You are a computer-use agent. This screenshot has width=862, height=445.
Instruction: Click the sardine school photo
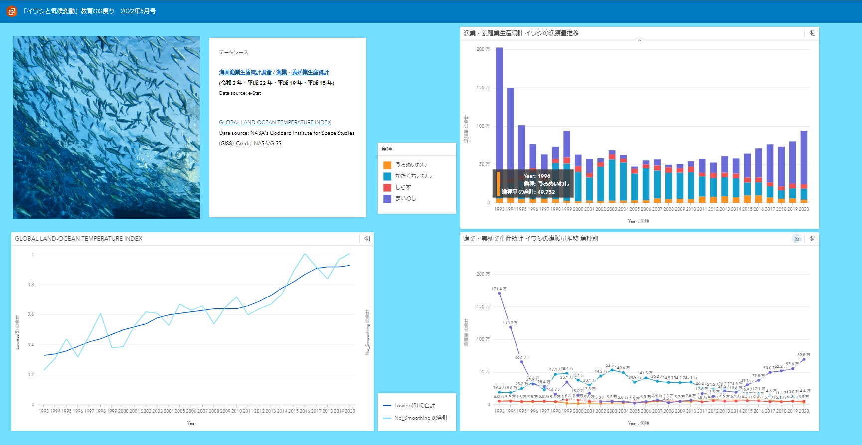[x=107, y=128]
